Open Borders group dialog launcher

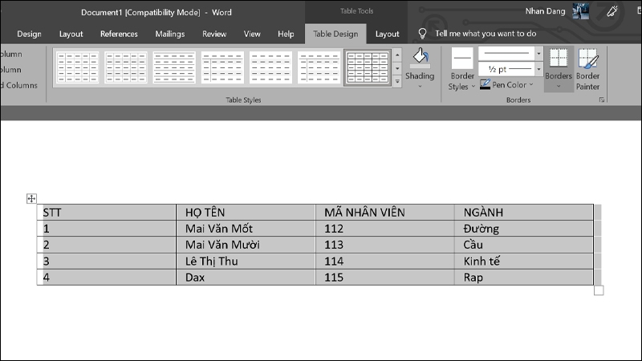point(602,99)
